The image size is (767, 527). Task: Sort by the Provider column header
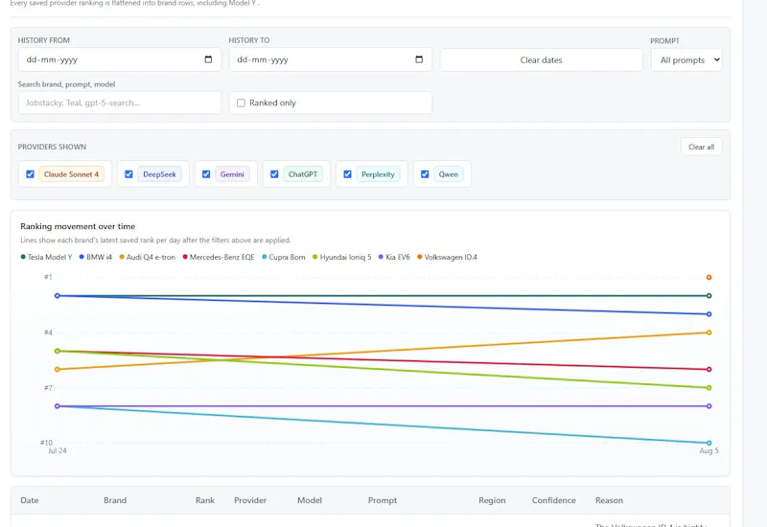(250, 500)
